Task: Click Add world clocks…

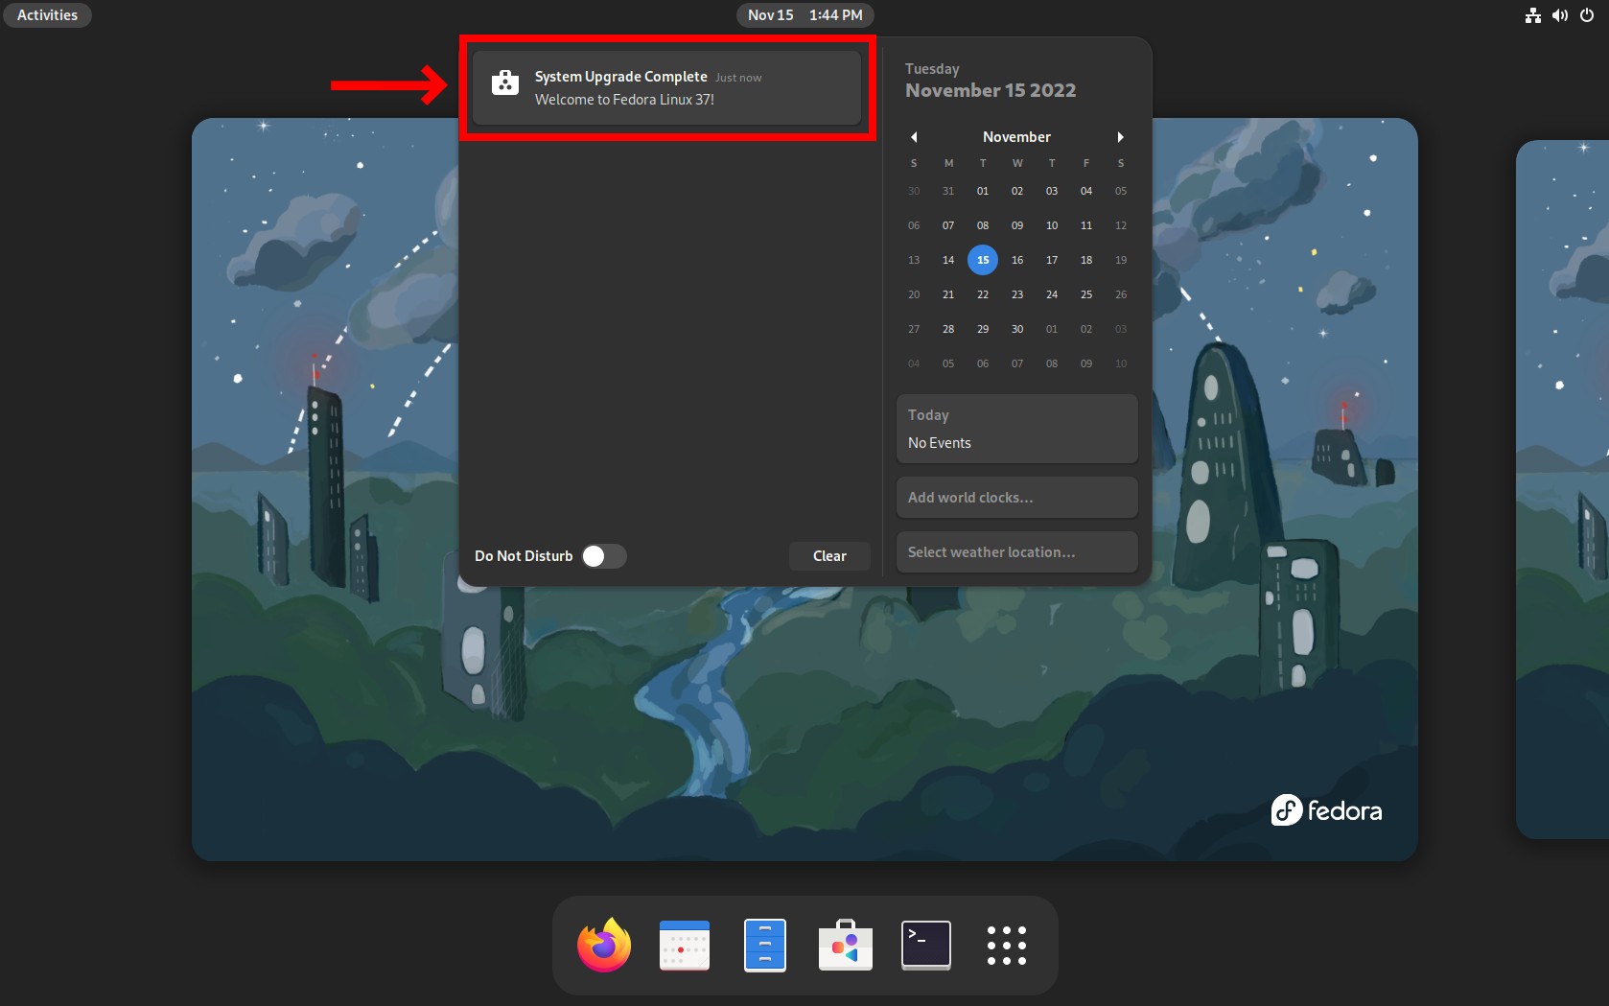Action: pyautogui.click(x=1016, y=498)
